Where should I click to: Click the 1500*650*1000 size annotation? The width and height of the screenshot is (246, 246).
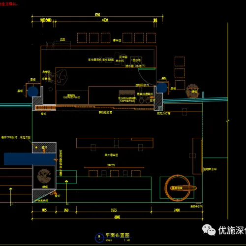pyautogui.click(x=71, y=97)
